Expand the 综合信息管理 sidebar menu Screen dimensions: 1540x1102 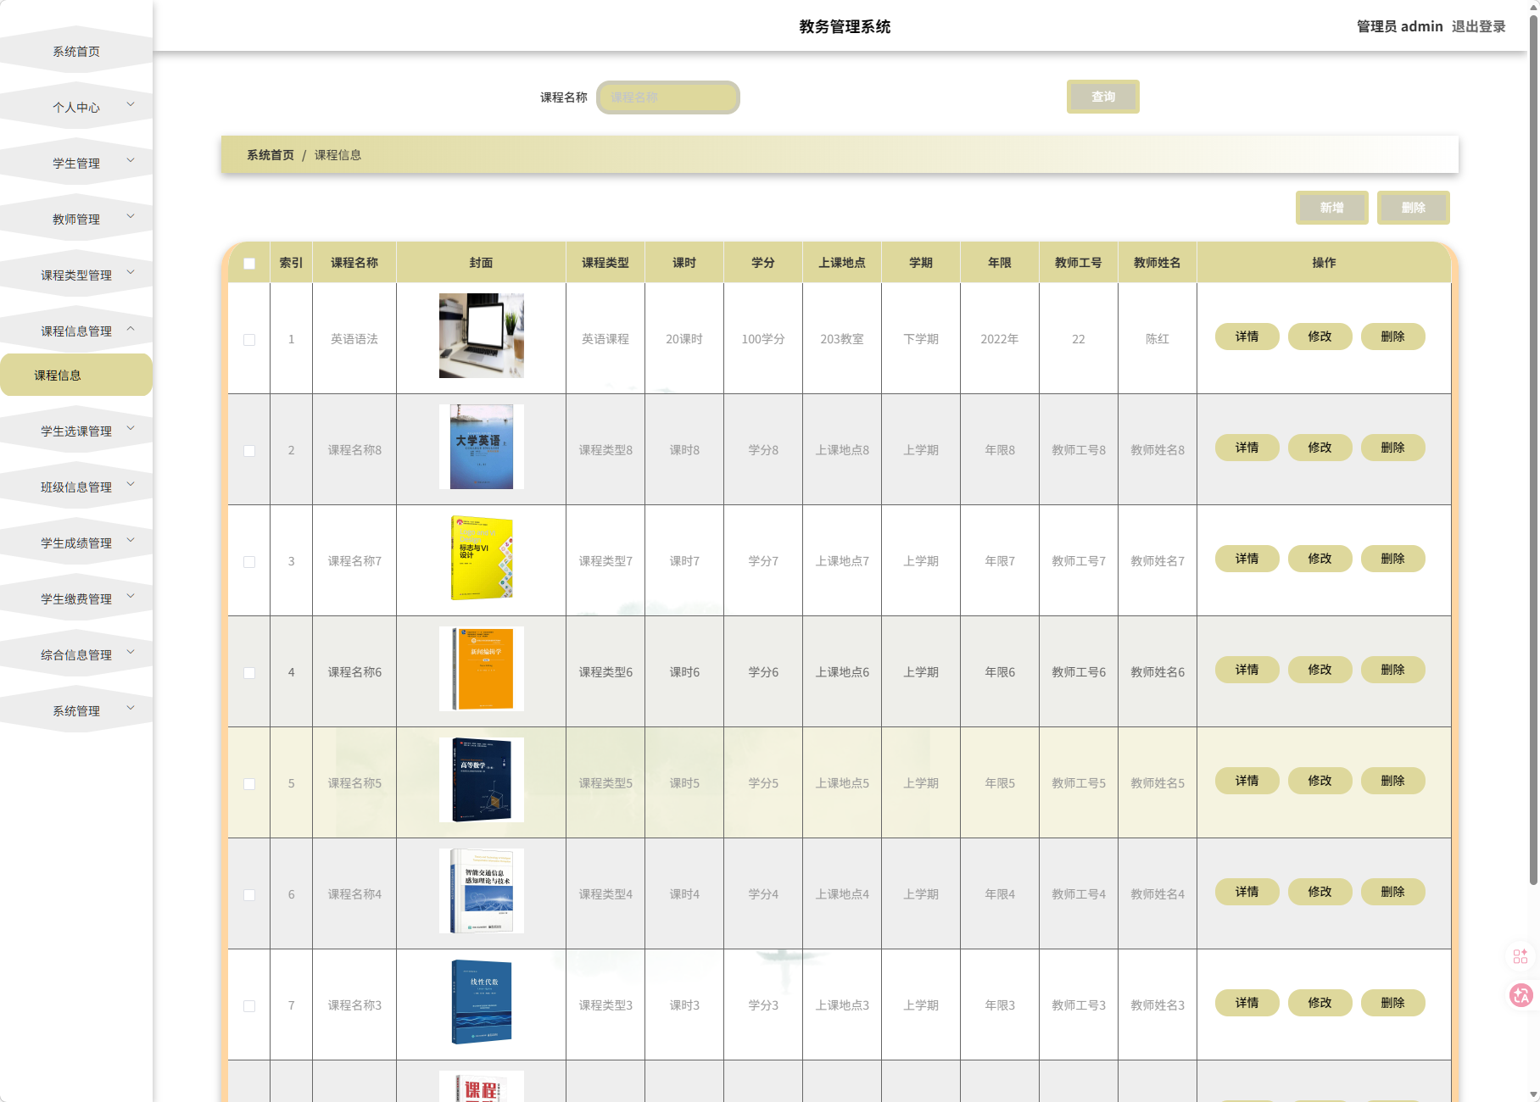[x=76, y=654]
